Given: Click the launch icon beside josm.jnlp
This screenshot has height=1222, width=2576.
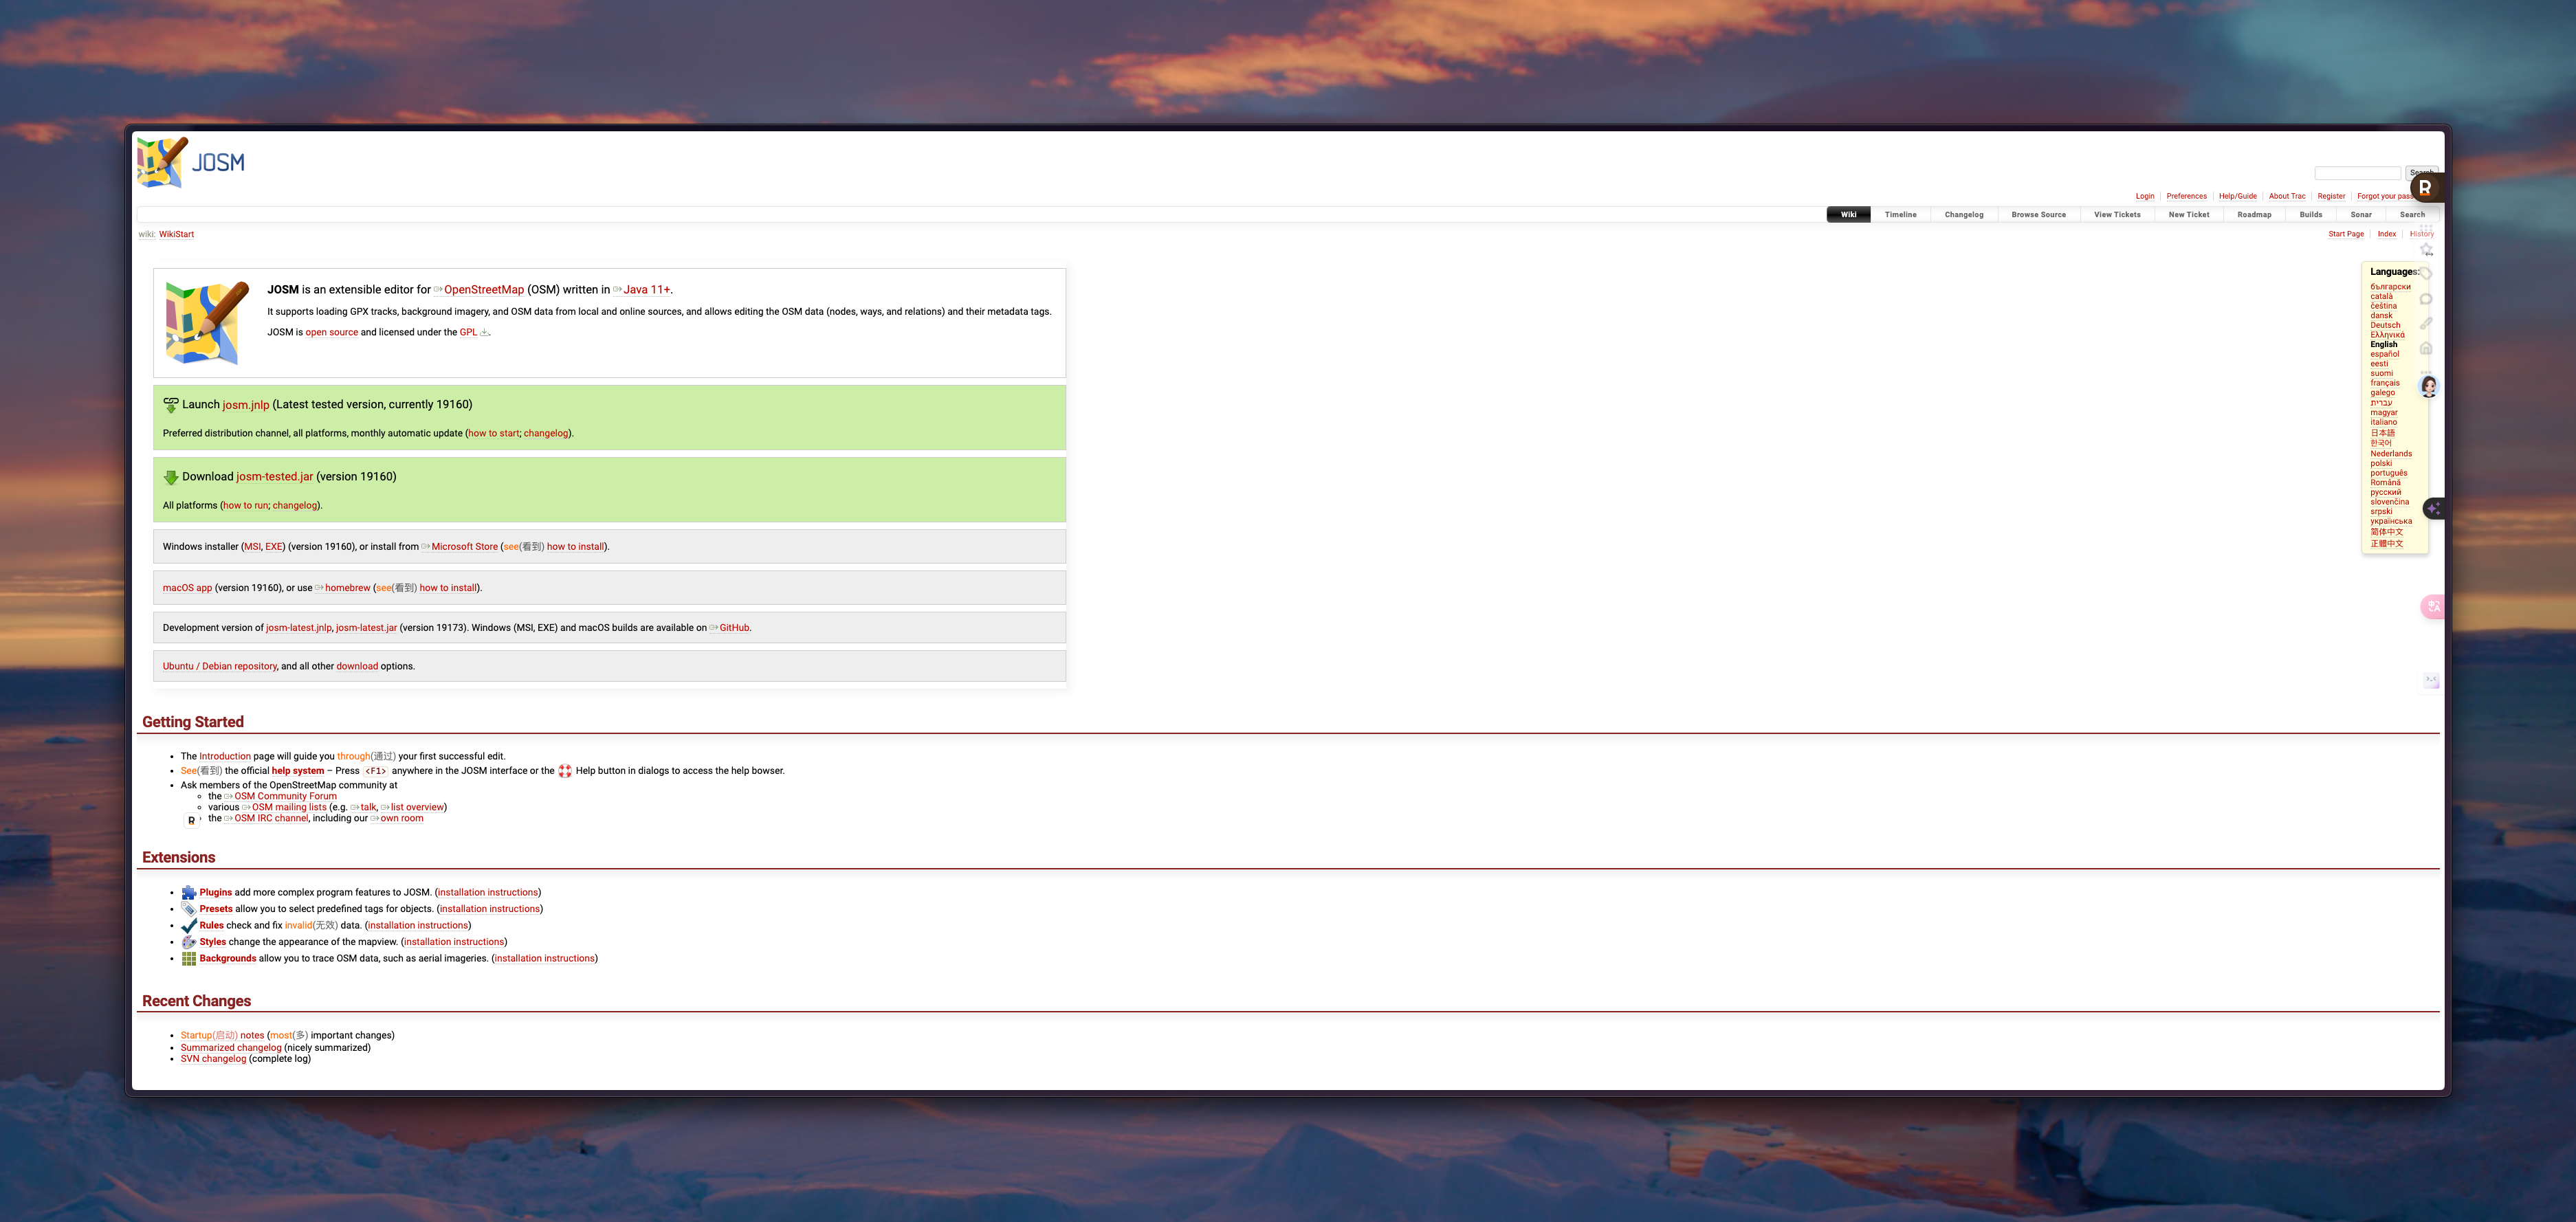Looking at the screenshot, I should pos(171,405).
